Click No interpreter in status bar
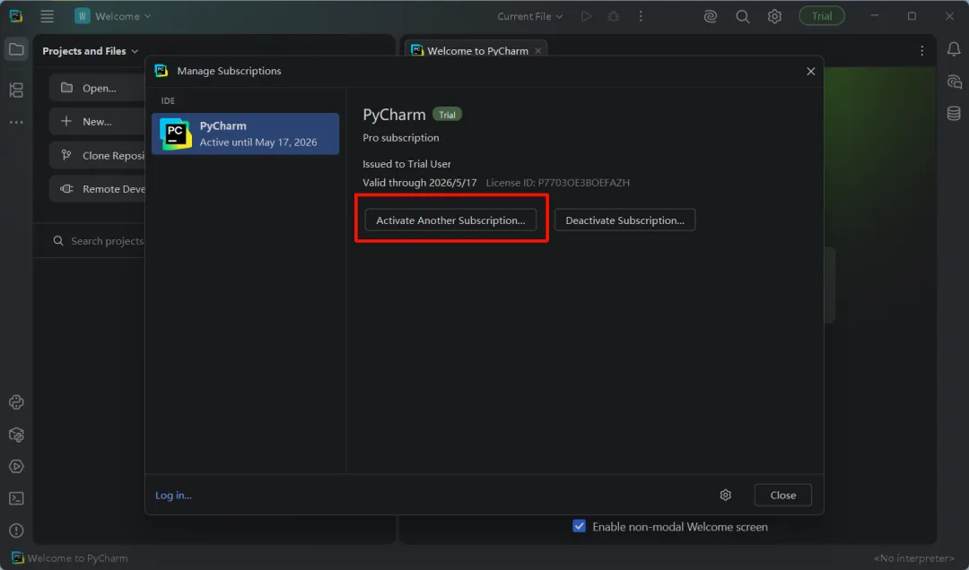The width and height of the screenshot is (969, 570). tap(914, 558)
